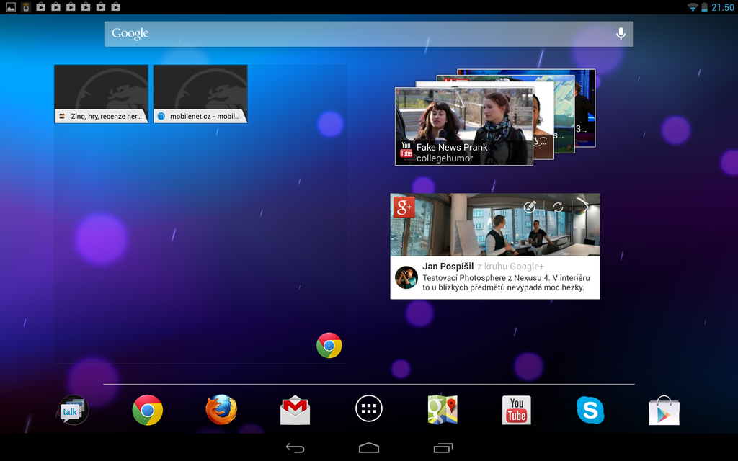
Task: Advance the Google+ widget with the right chevron
Action: 585,205
